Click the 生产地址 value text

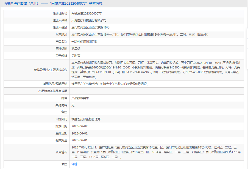[x=140, y=35]
